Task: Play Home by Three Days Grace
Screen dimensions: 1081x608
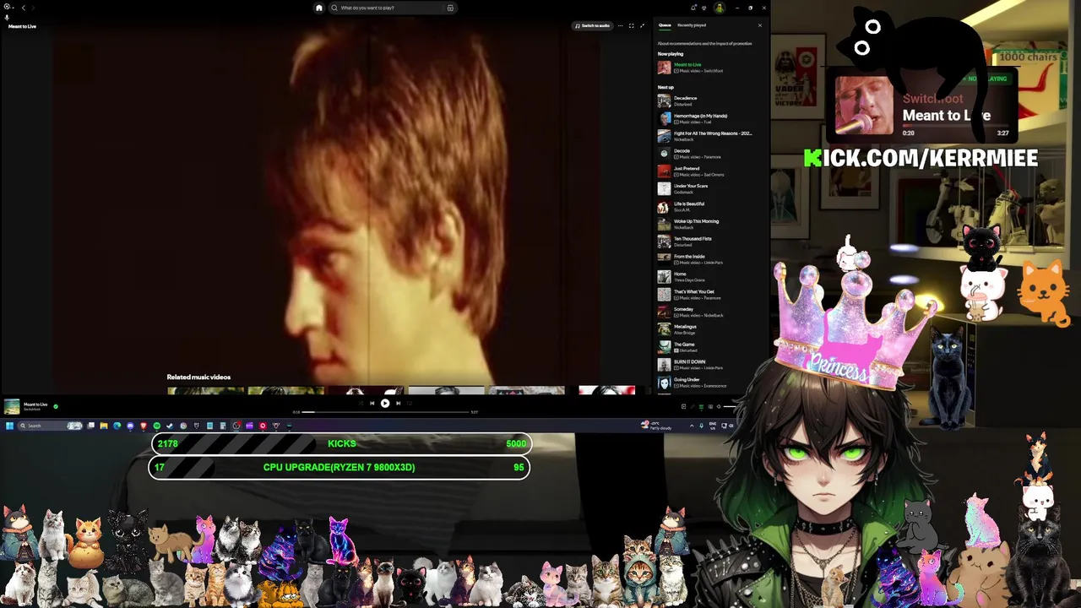Action: tap(708, 277)
